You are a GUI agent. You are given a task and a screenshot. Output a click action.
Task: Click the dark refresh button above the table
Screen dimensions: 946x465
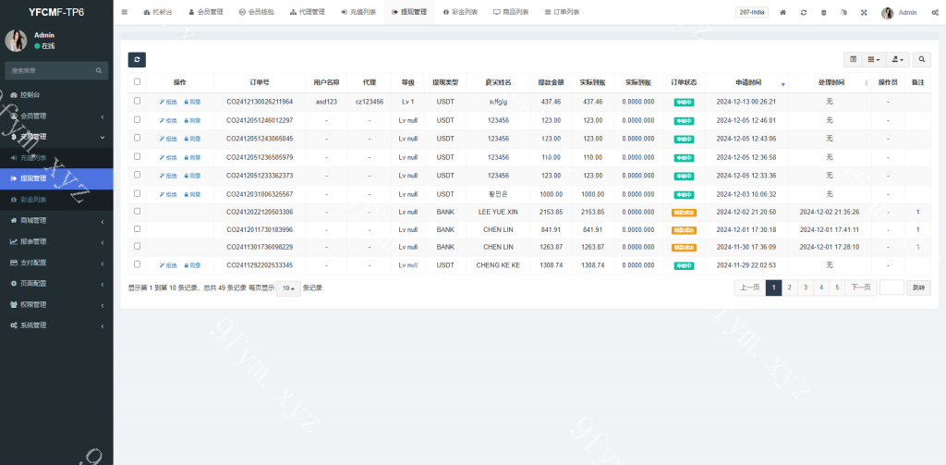pyautogui.click(x=137, y=59)
